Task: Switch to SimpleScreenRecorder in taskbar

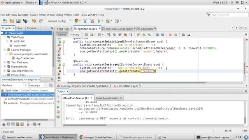Action: pyautogui.click(x=19, y=137)
